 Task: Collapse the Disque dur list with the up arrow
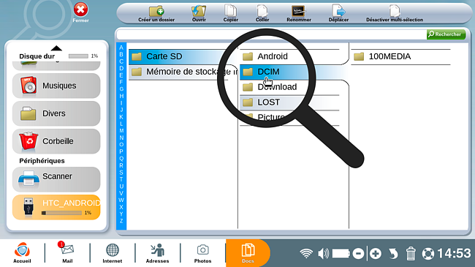click(x=56, y=48)
